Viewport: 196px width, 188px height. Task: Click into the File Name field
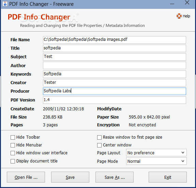115,40
